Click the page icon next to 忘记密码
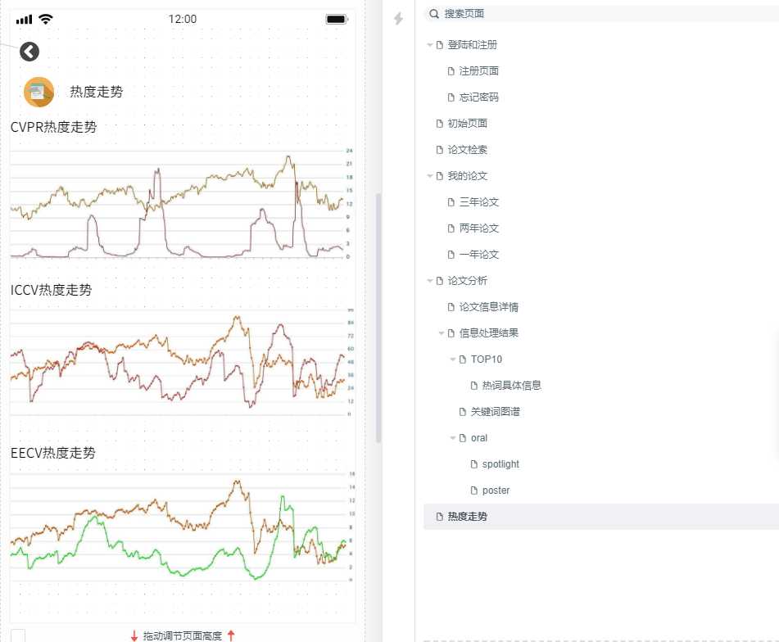779x642 pixels. click(x=451, y=97)
